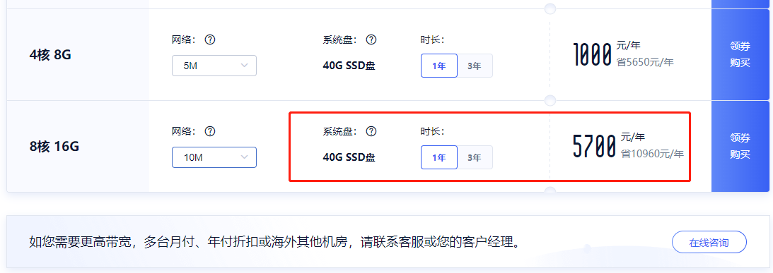Select 3年 duration for 8核 16G
The height and width of the screenshot is (273, 773).
pyautogui.click(x=475, y=157)
